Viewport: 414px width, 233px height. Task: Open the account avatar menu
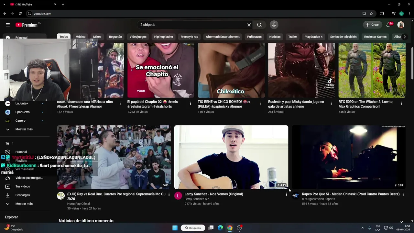point(401,25)
